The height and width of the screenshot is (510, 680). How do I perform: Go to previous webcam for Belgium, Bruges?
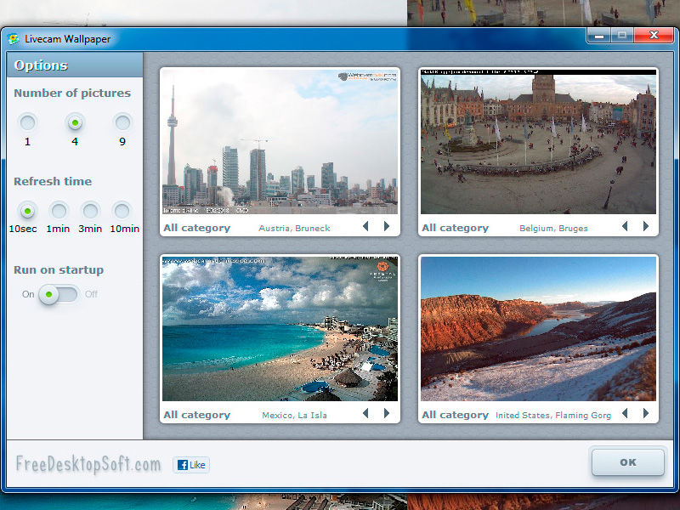(625, 227)
